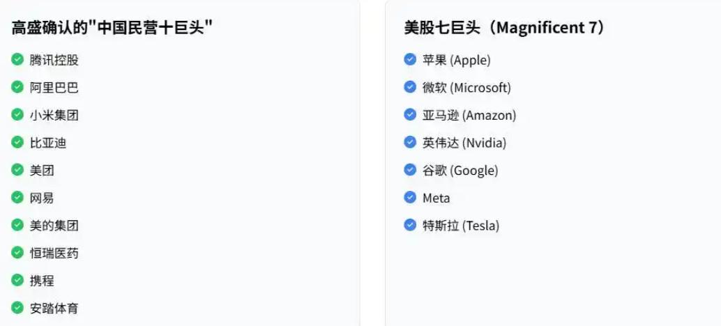Click the green check icon beside 小米集团
This screenshot has height=326, width=721.
pyautogui.click(x=17, y=115)
